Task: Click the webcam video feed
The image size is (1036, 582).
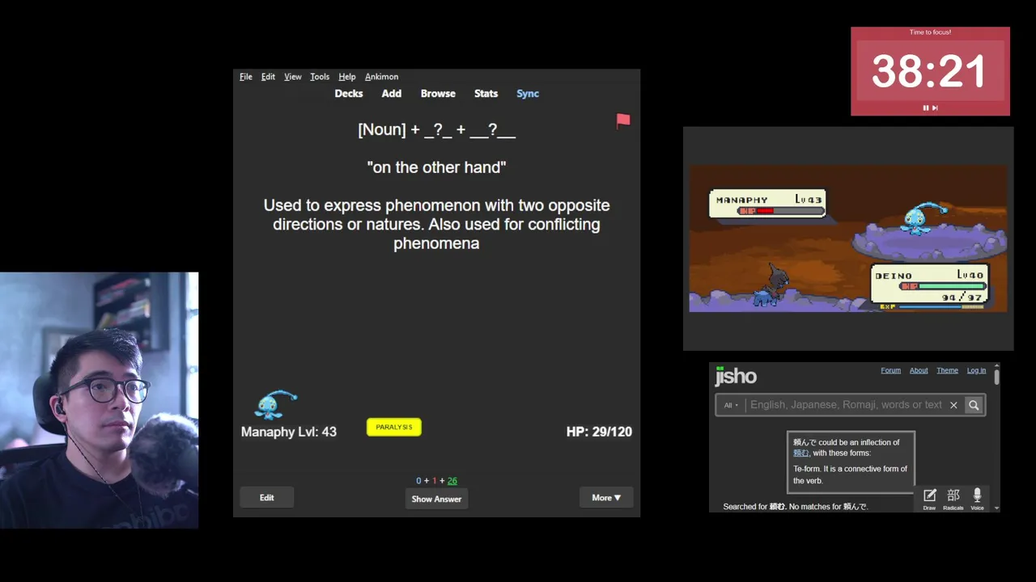Action: point(99,400)
